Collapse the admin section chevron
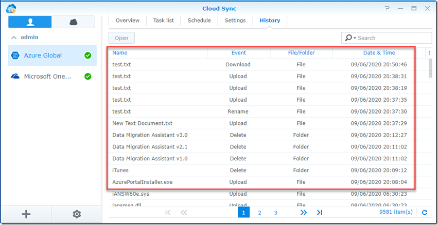438x225 pixels. click(14, 38)
